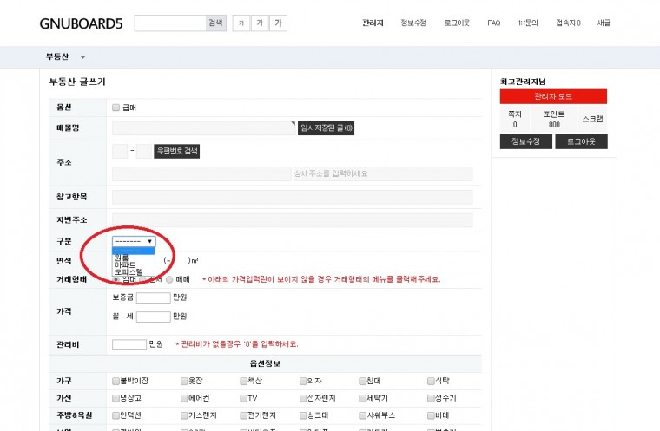Click the 보증금 deposit input field
This screenshot has width=660, height=431.
[154, 297]
